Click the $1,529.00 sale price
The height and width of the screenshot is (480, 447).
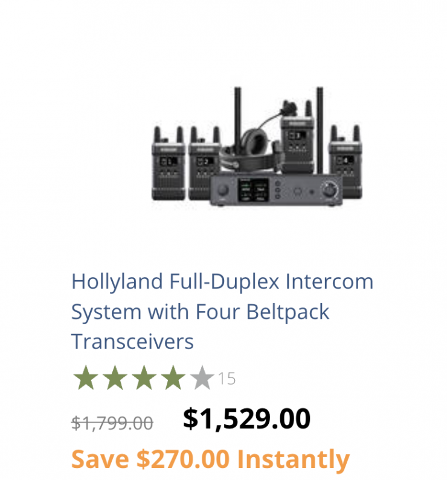click(x=246, y=418)
